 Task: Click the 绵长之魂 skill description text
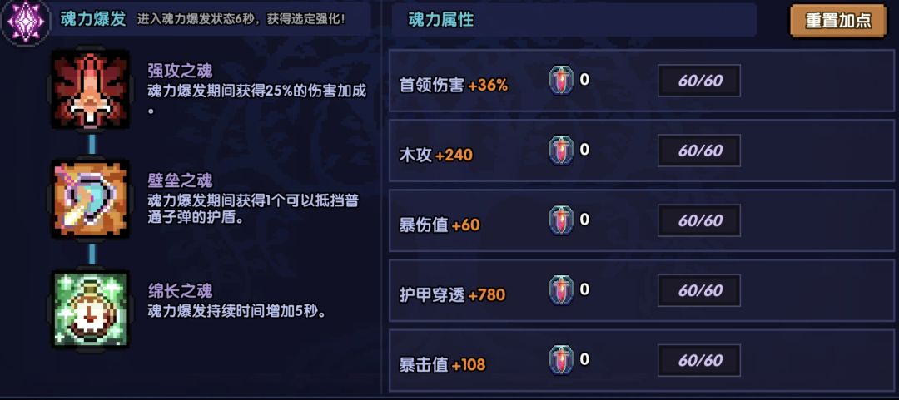[236, 312]
